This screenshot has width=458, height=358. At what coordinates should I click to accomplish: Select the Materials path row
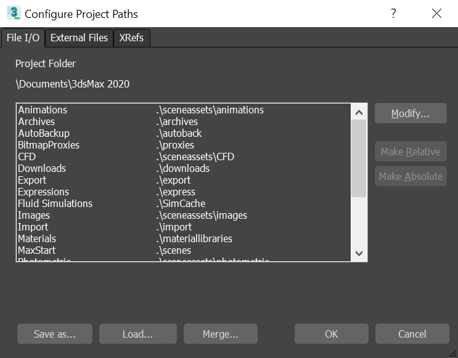click(x=184, y=238)
